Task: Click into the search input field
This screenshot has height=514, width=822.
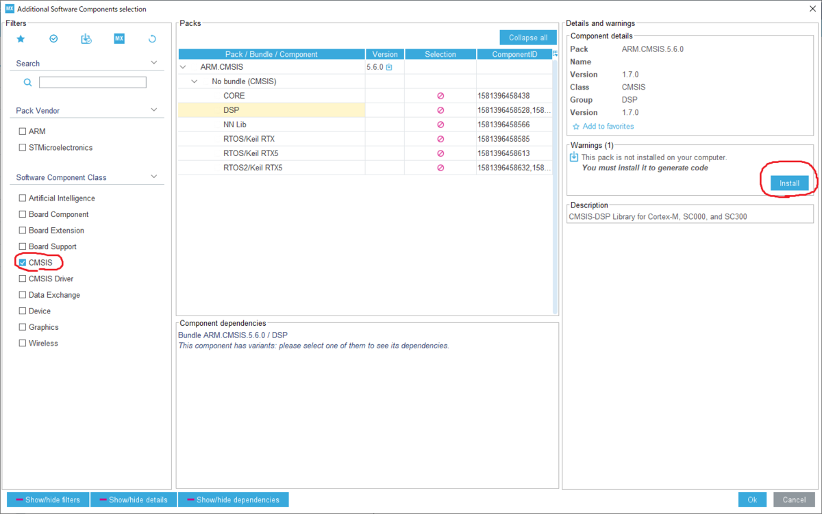Action: [92, 82]
